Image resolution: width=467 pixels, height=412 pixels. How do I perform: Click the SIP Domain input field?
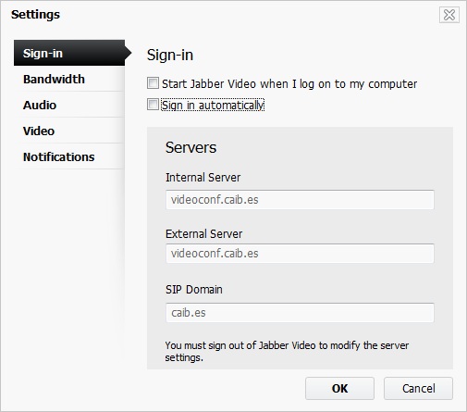click(300, 313)
